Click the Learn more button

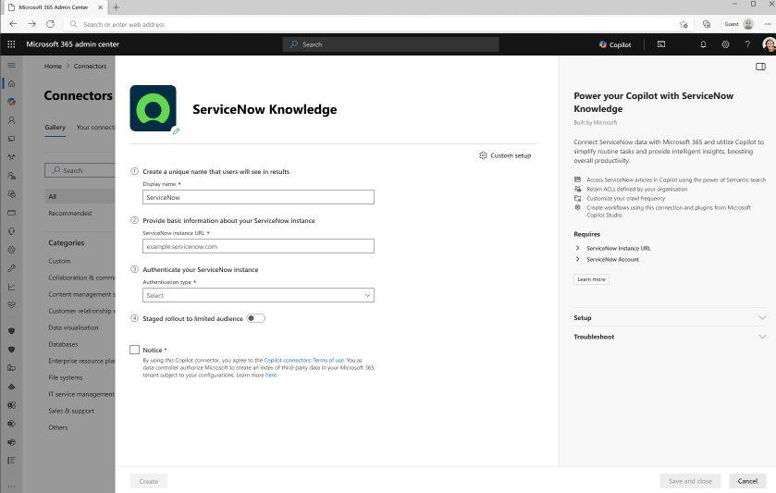coord(591,279)
